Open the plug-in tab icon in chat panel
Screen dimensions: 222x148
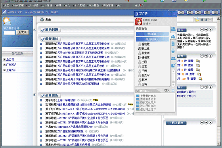pyautogui.click(x=173, y=51)
